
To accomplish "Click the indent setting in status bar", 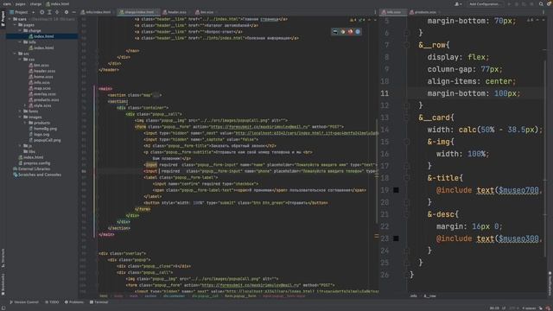I will (528, 308).
